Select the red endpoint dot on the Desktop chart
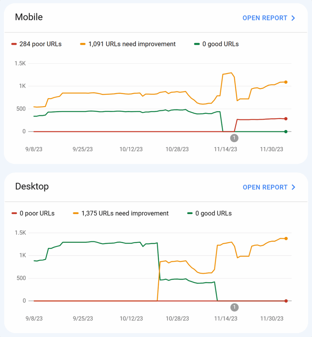Viewport: 312px width, 337px height. point(286,300)
